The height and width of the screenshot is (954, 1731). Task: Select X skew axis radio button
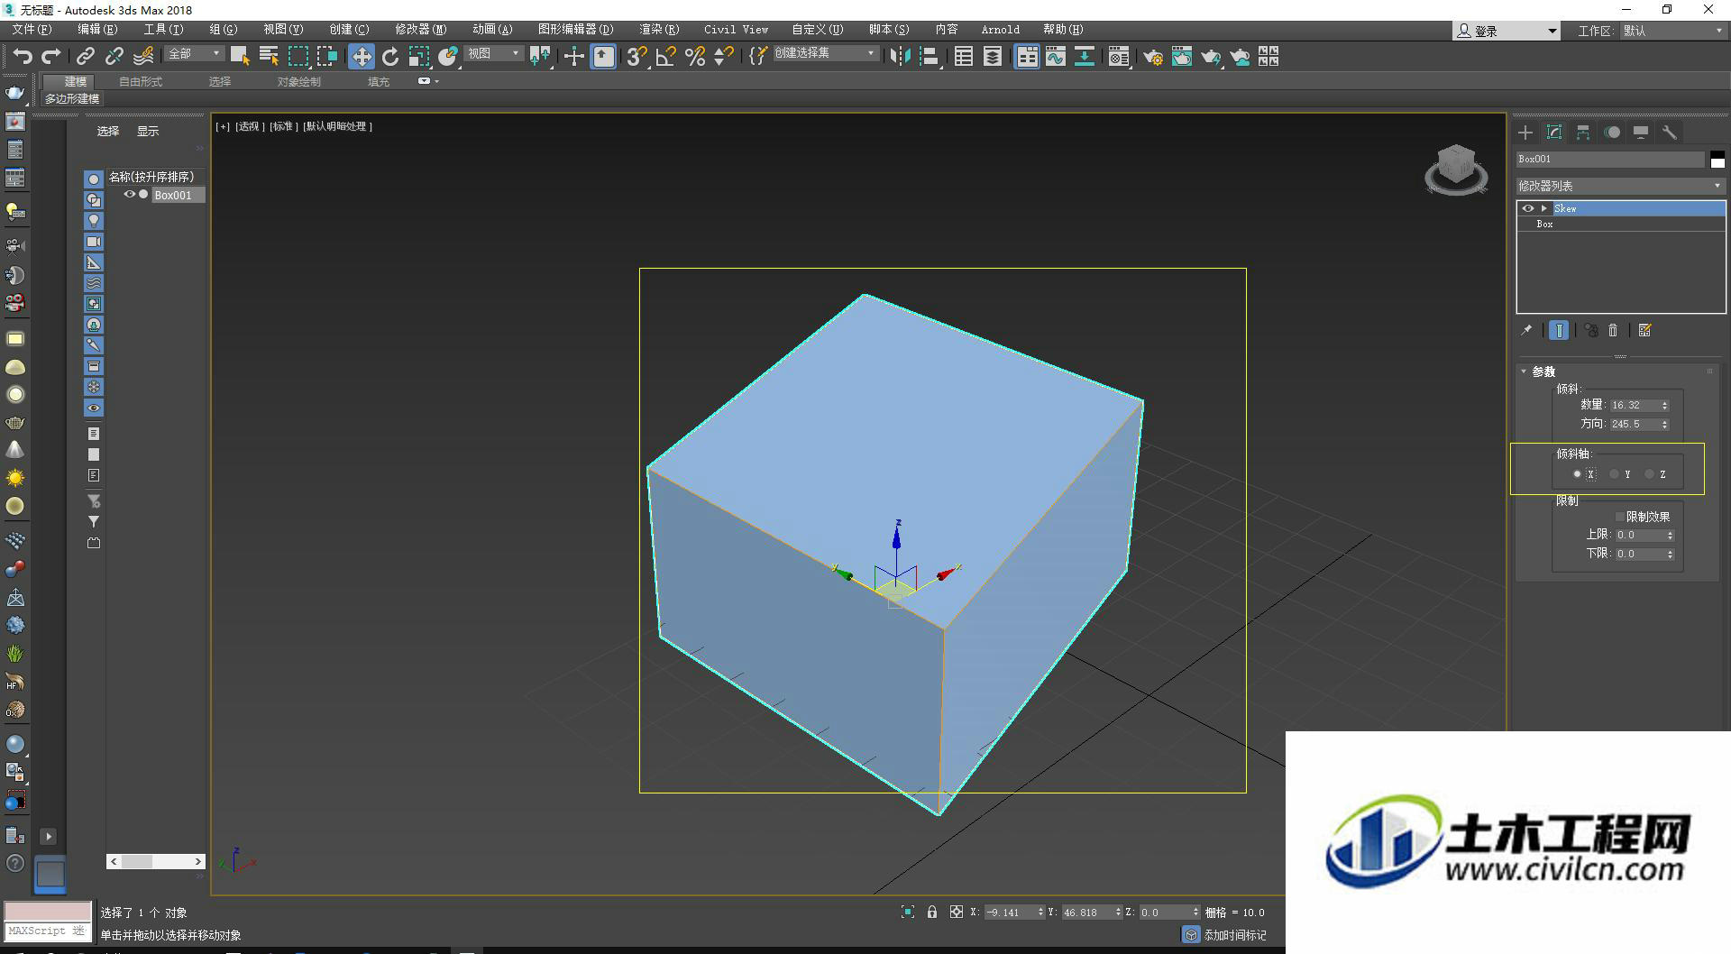point(1577,474)
